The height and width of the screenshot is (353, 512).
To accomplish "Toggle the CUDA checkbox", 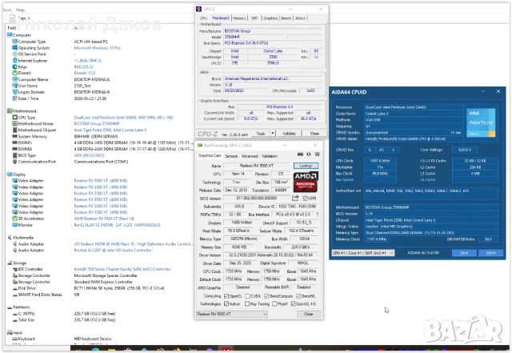I will coord(247,296).
